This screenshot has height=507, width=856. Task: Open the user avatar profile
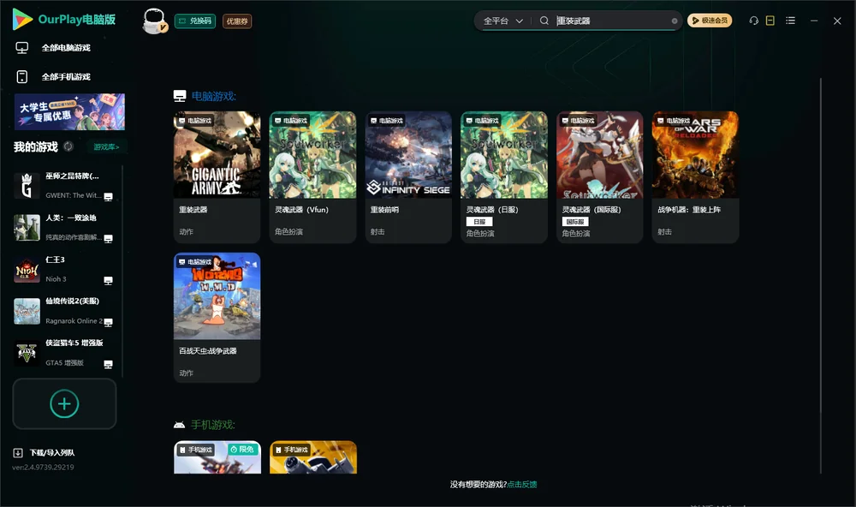154,21
